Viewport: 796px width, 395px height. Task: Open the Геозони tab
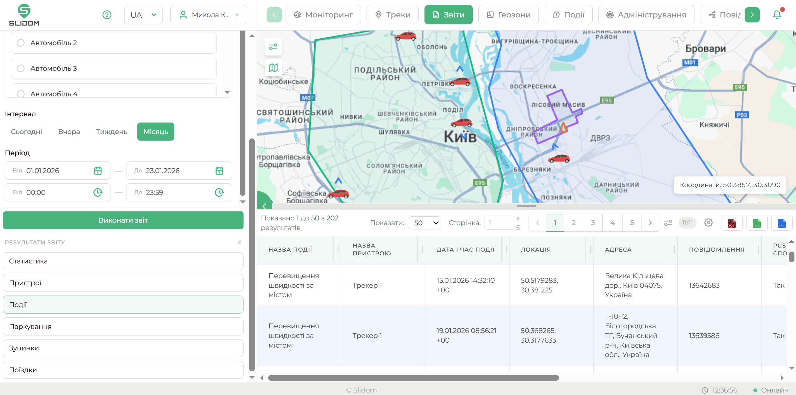(509, 15)
